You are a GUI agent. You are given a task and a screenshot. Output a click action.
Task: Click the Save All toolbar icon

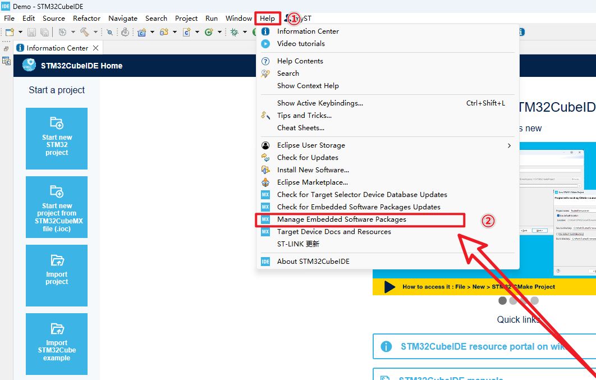pos(44,33)
